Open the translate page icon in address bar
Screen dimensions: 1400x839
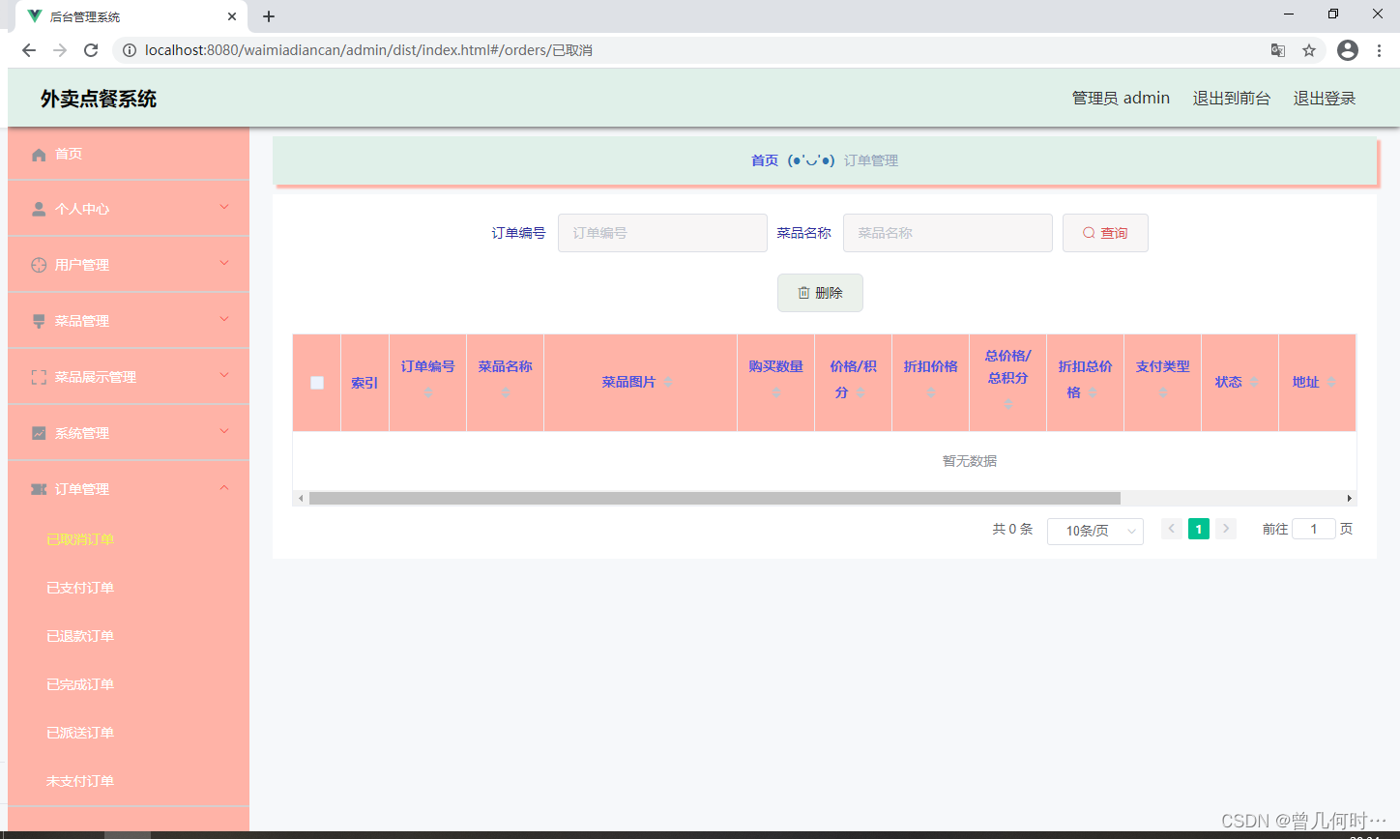[1278, 50]
